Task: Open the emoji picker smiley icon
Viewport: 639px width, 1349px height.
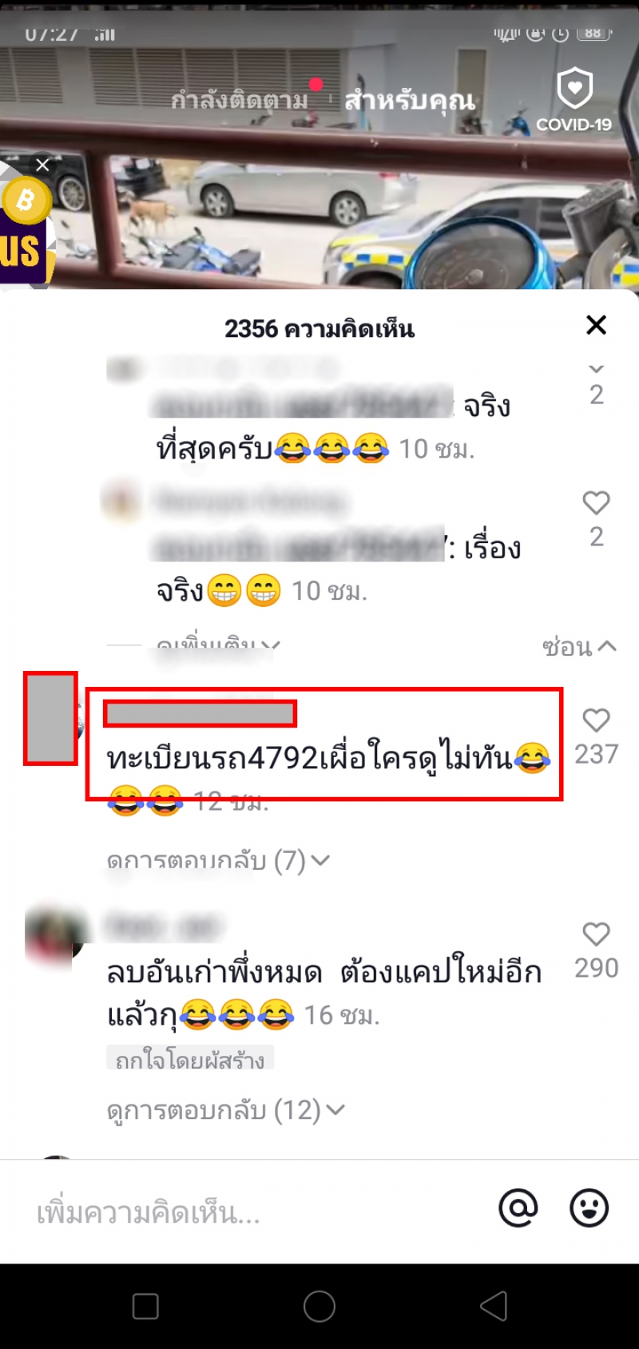Action: (589, 1208)
